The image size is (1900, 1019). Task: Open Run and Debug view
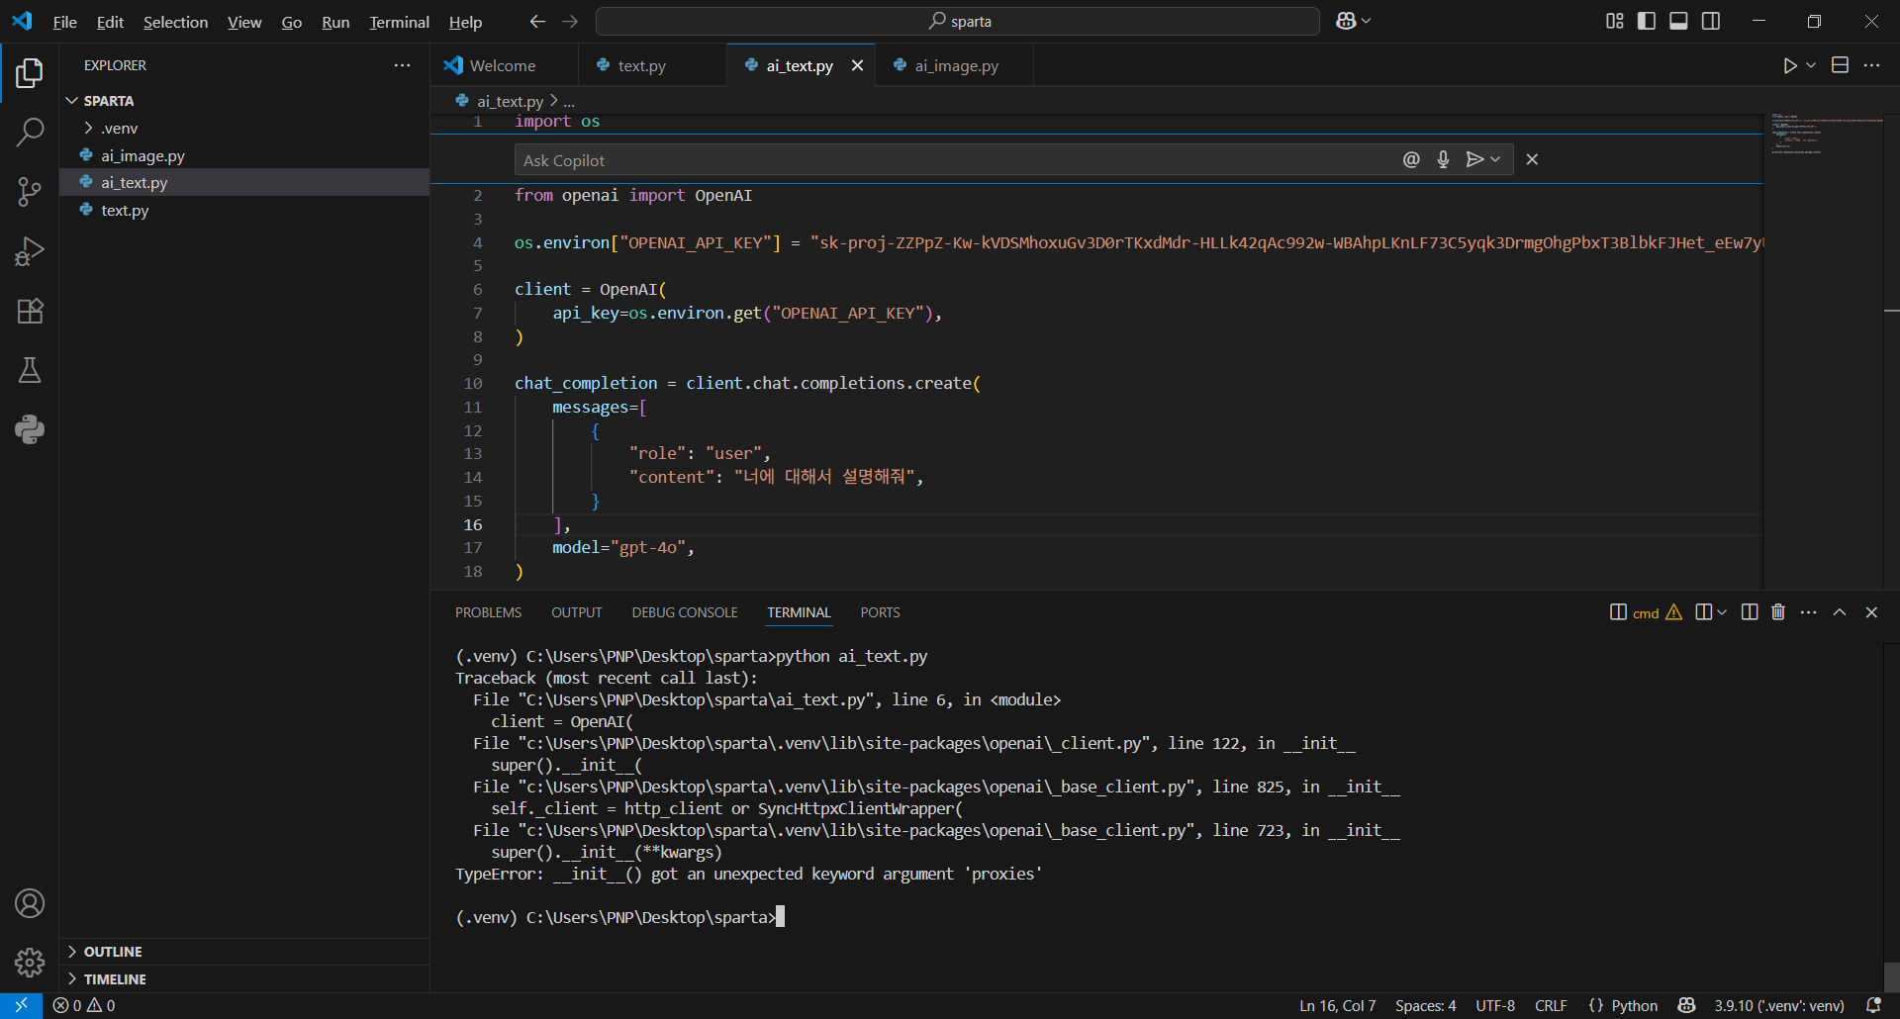(30, 251)
